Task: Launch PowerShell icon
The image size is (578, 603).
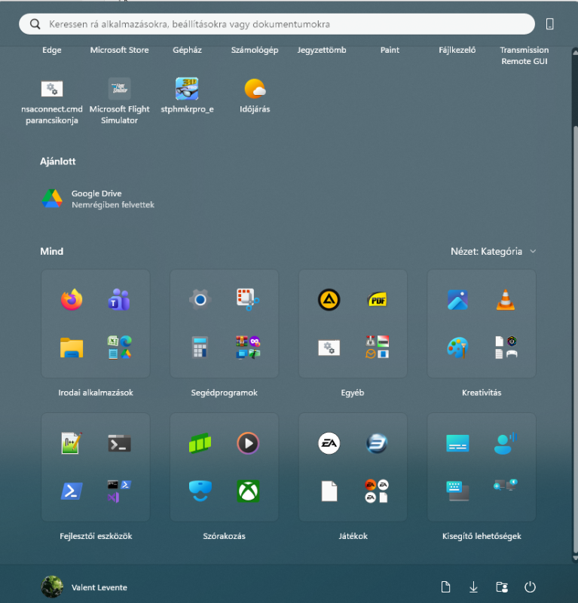Action: pyautogui.click(x=72, y=491)
